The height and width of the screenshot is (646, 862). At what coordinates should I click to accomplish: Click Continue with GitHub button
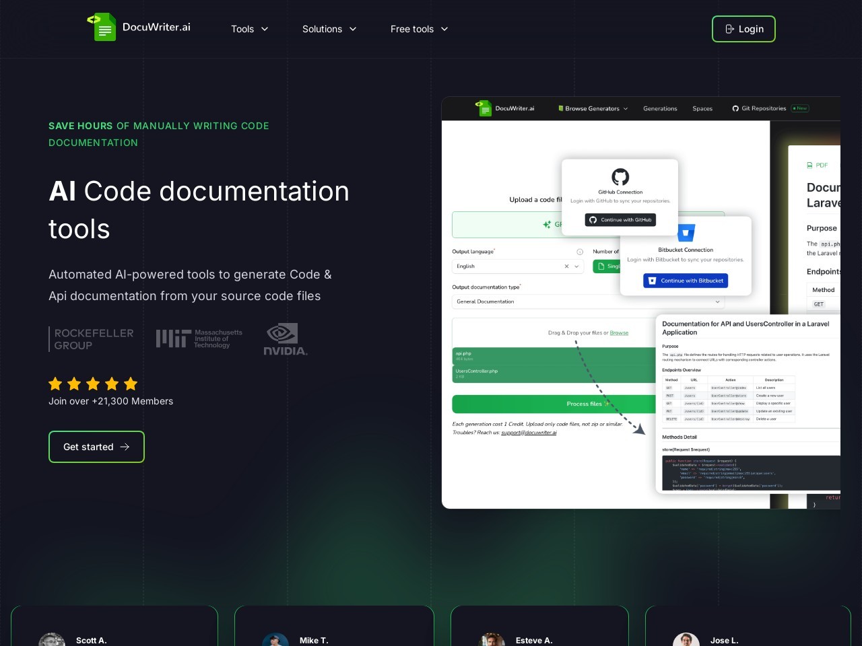[620, 220]
